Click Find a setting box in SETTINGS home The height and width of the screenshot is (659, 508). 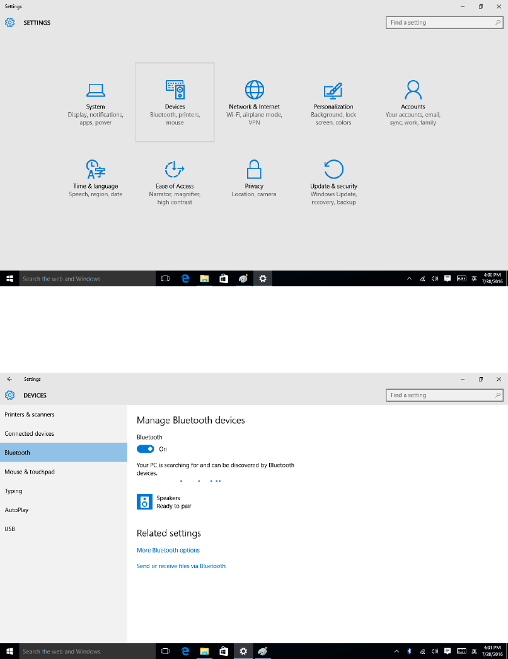[x=444, y=23]
